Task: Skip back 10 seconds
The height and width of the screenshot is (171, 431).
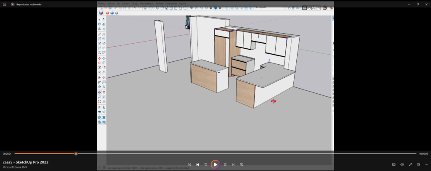Action: coord(206,164)
